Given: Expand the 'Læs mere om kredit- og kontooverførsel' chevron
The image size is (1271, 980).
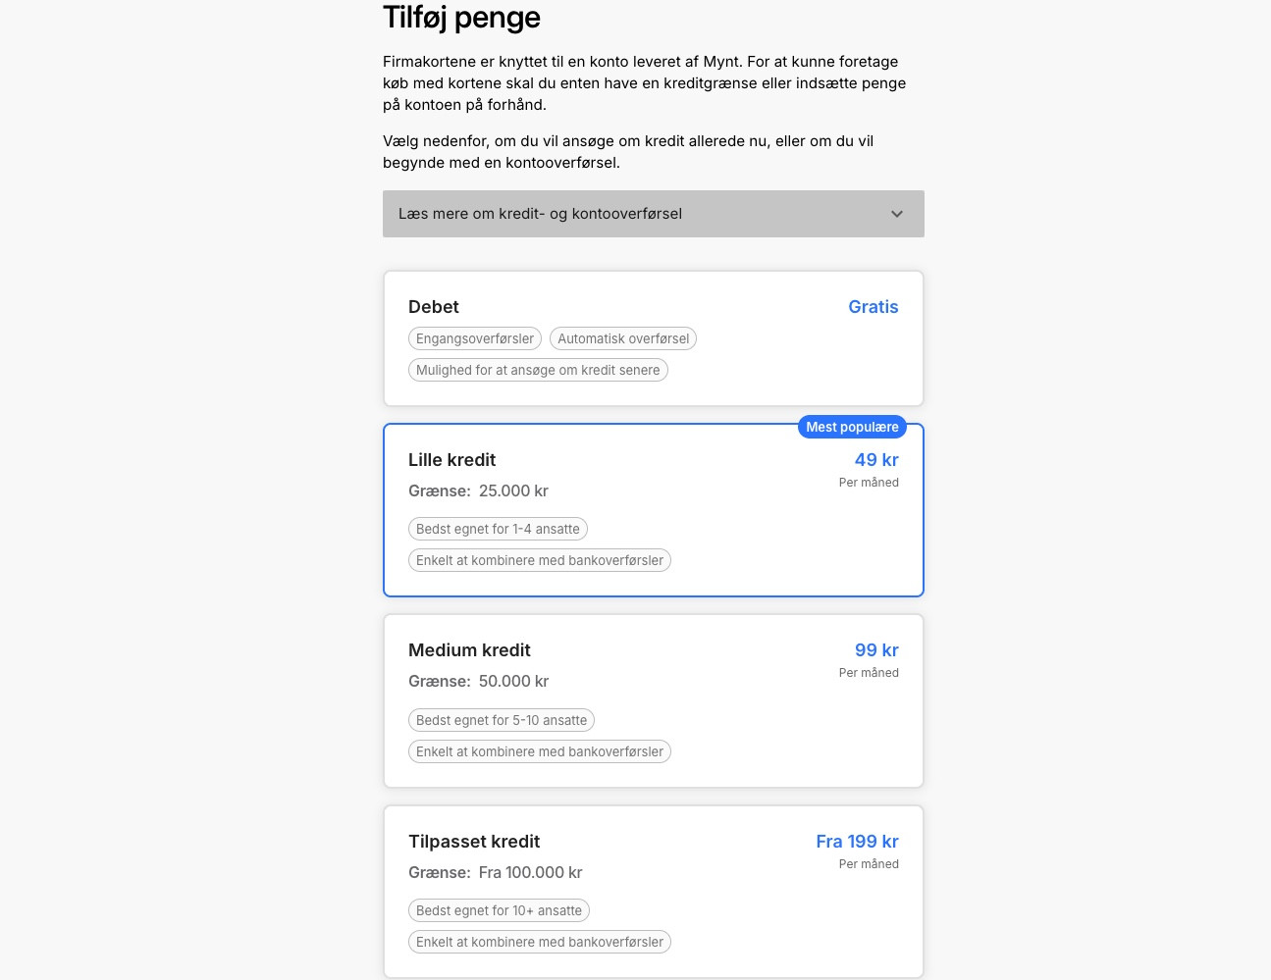Looking at the screenshot, I should pos(896,214).
